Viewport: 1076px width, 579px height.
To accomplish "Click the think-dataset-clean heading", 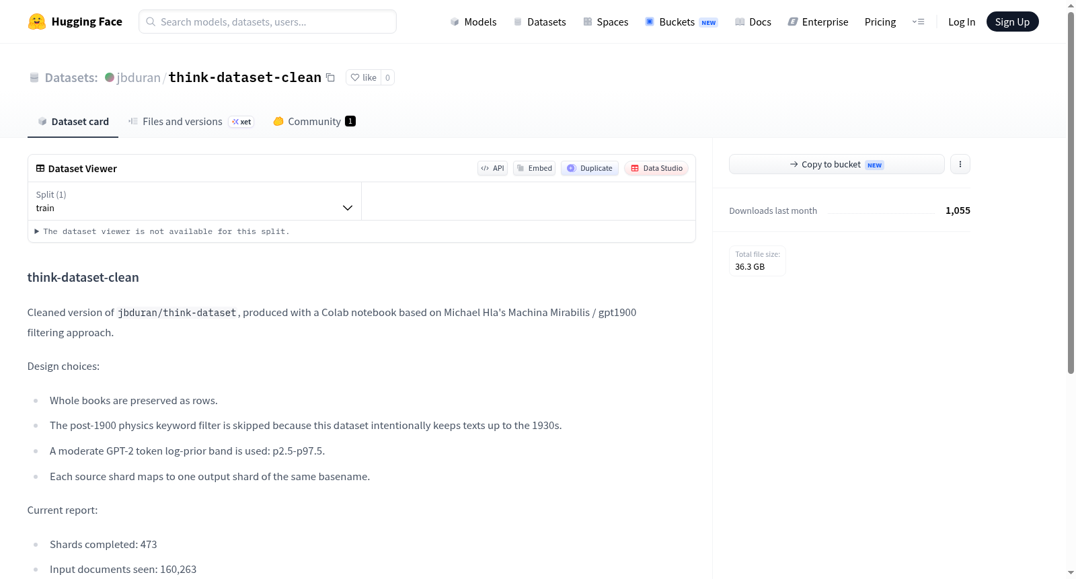I will [x=83, y=277].
